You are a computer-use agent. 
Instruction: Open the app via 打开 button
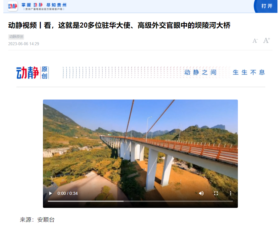click(x=266, y=6)
